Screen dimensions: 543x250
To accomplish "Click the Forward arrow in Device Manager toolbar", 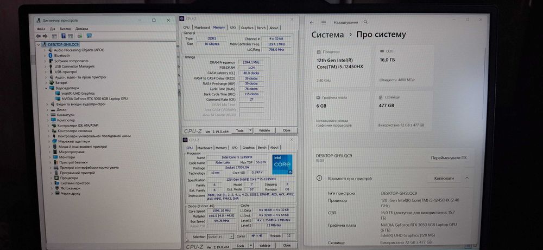I will 45,36.
